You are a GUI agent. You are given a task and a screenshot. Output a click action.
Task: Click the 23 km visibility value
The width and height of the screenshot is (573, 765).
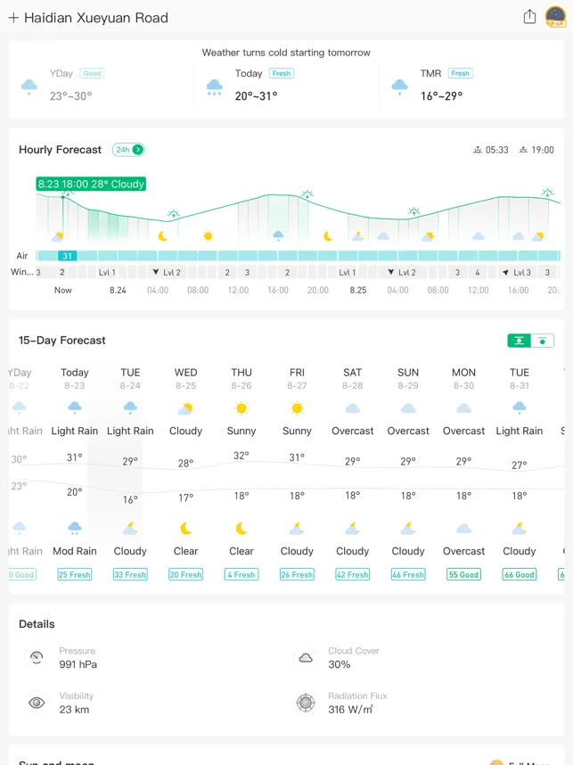pyautogui.click(x=74, y=710)
